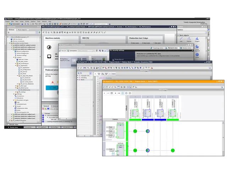Collapse the 00_Unified Comfort Panels folder
This screenshot has height=170, width=227.
click(x=10, y=43)
